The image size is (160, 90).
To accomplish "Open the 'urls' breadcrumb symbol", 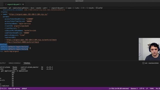I will (76, 8).
